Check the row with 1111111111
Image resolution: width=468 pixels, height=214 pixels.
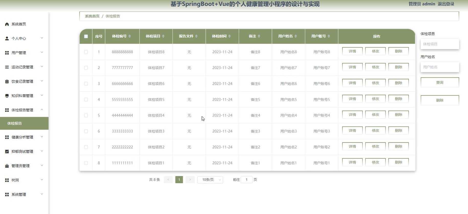pos(86,163)
